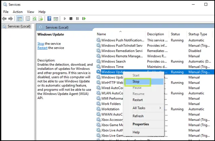Viewport: 215px width, 141px height.
Task: Select the Windows Search service name
Action: point(114,61)
